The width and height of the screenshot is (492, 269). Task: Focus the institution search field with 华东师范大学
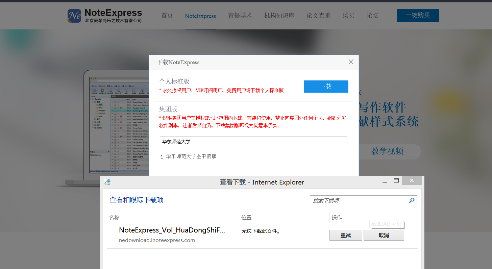click(253, 141)
